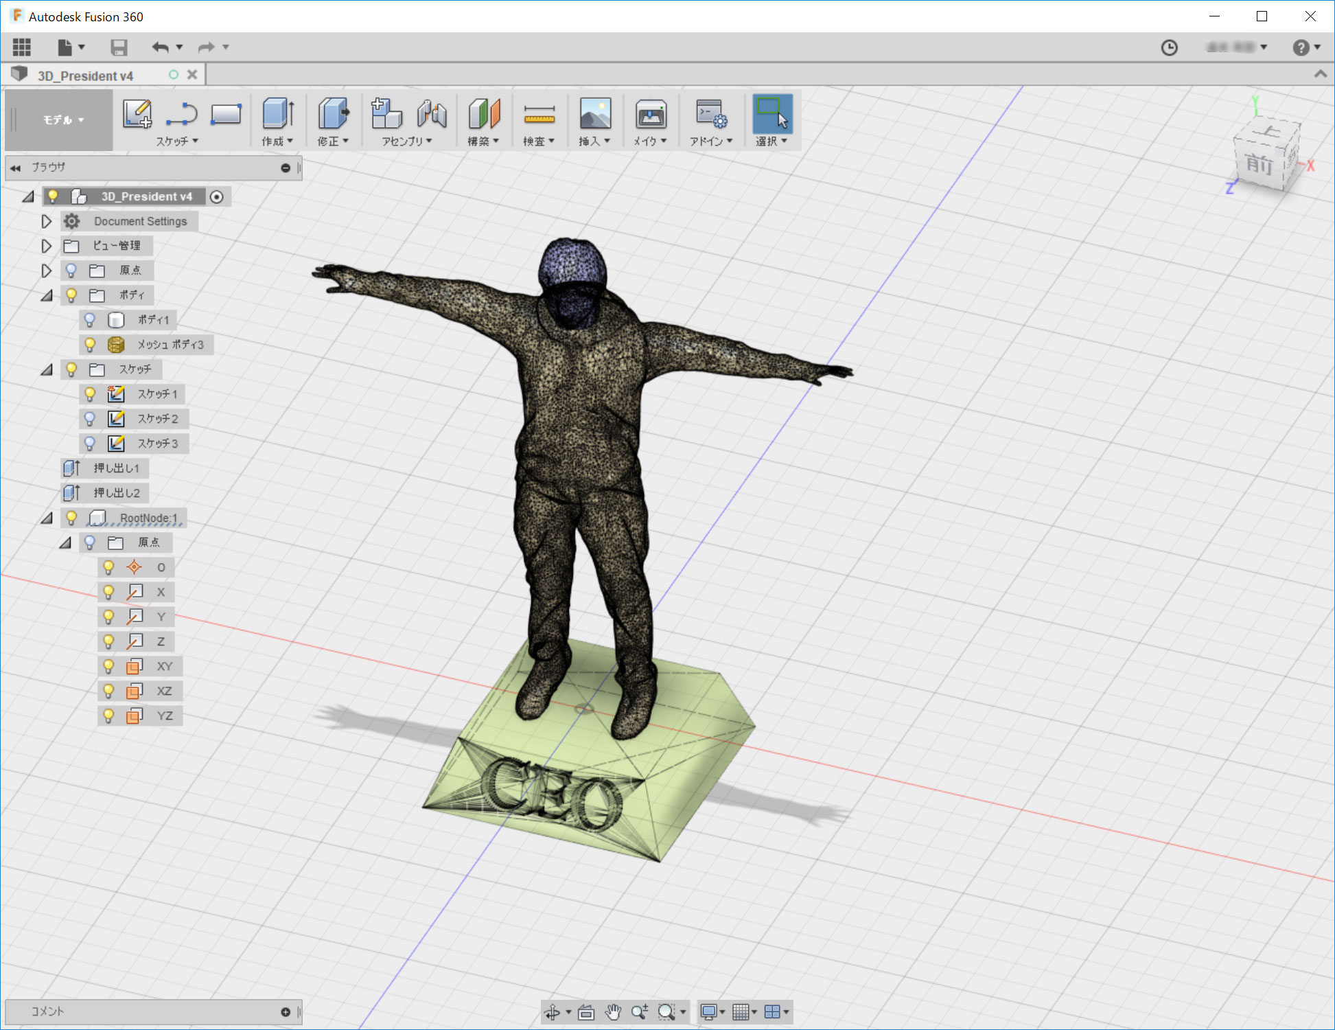The height and width of the screenshot is (1030, 1335).
Task: Click the Redo arrow
Action: (206, 47)
